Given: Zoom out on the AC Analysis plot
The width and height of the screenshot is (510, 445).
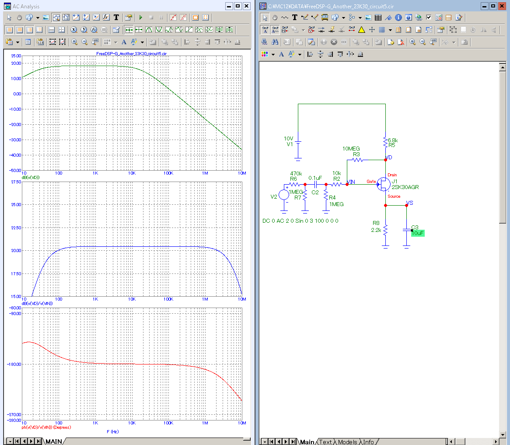Looking at the screenshot, I should point(84,42).
